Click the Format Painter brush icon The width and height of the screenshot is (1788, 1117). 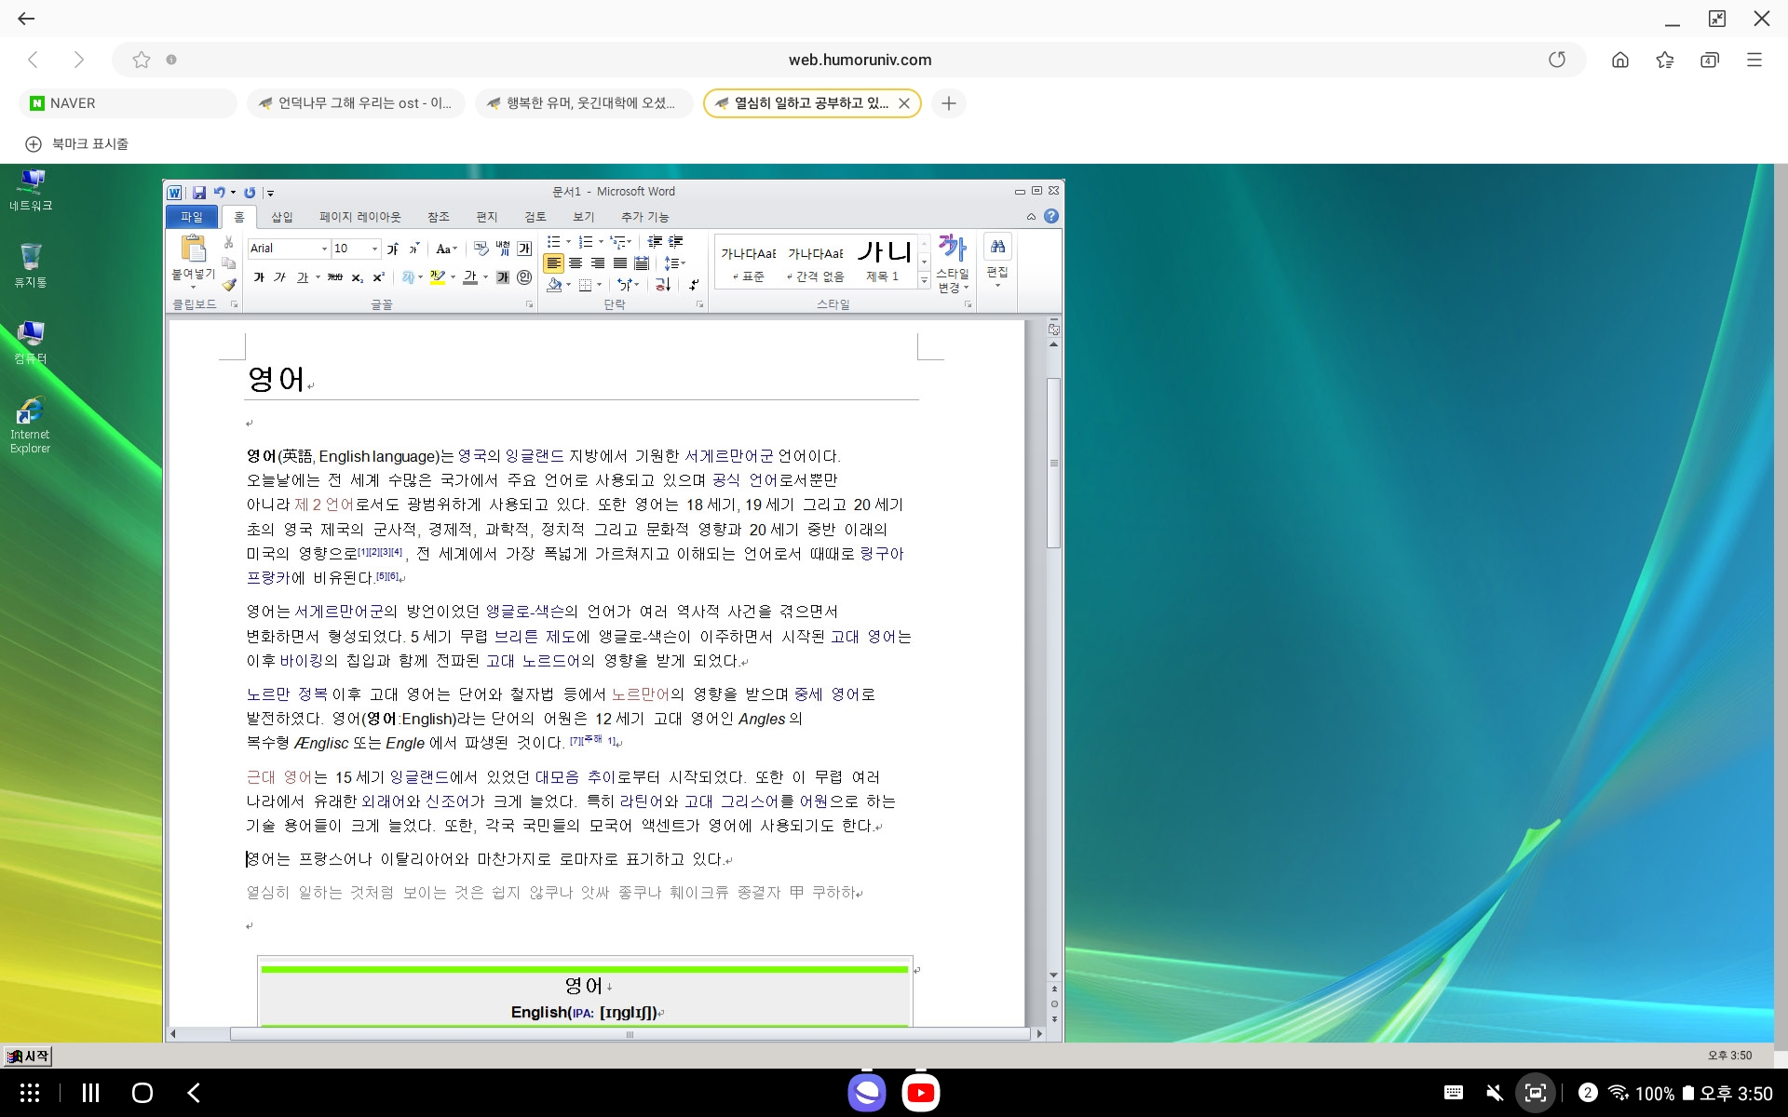[x=229, y=285]
